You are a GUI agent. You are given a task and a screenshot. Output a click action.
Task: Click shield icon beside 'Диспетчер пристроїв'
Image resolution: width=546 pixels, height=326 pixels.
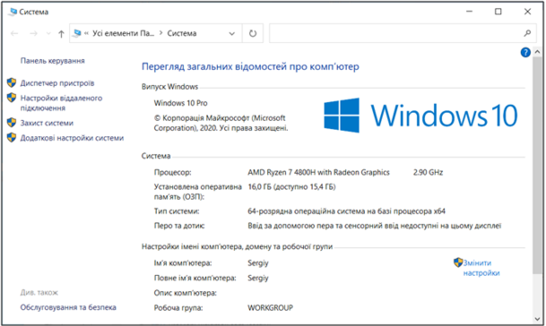pos(12,82)
